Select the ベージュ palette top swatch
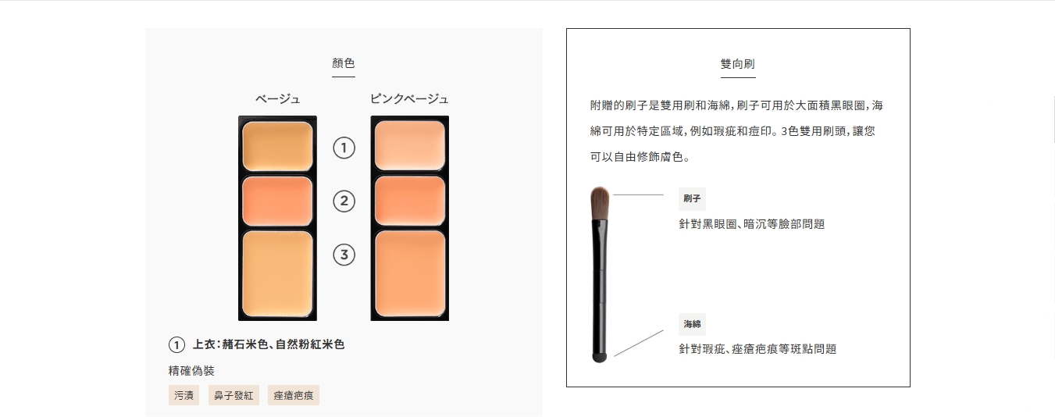The image size is (1055, 417). coord(277,146)
